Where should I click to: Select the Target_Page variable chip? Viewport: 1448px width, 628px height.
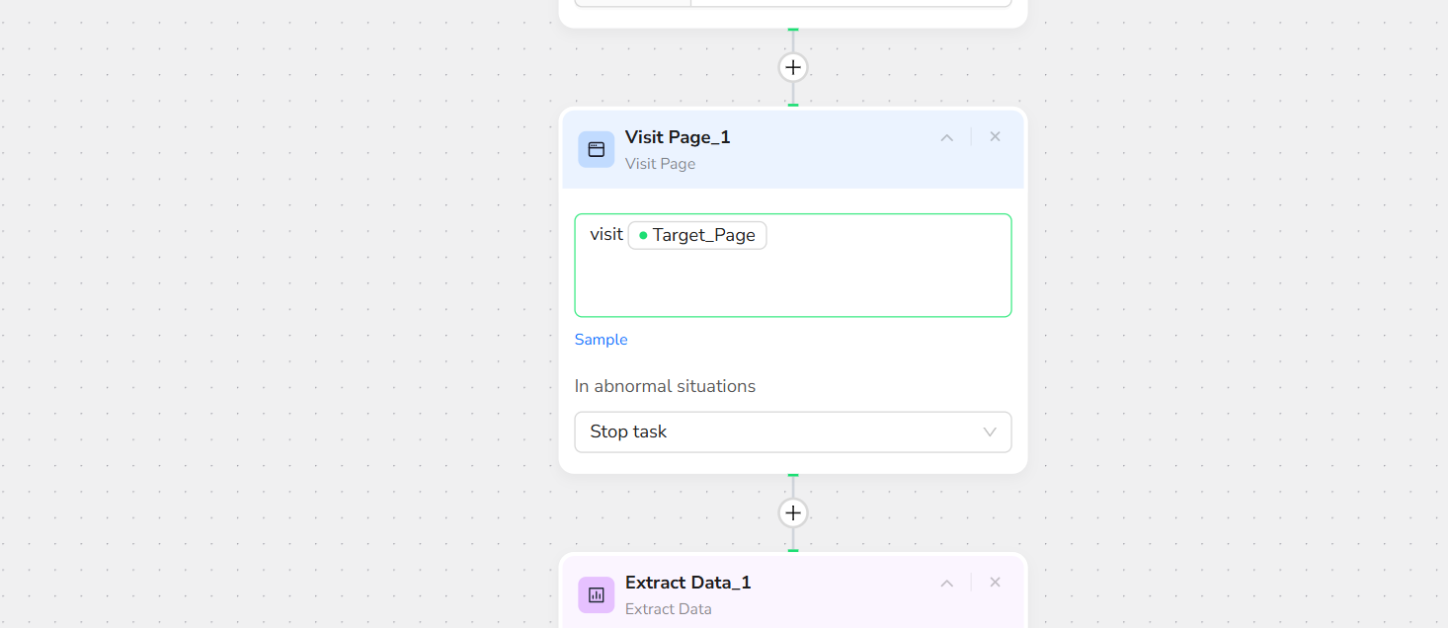pyautogui.click(x=697, y=235)
